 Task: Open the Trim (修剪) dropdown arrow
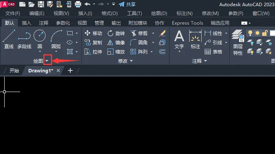pyautogui.click(x=153, y=33)
